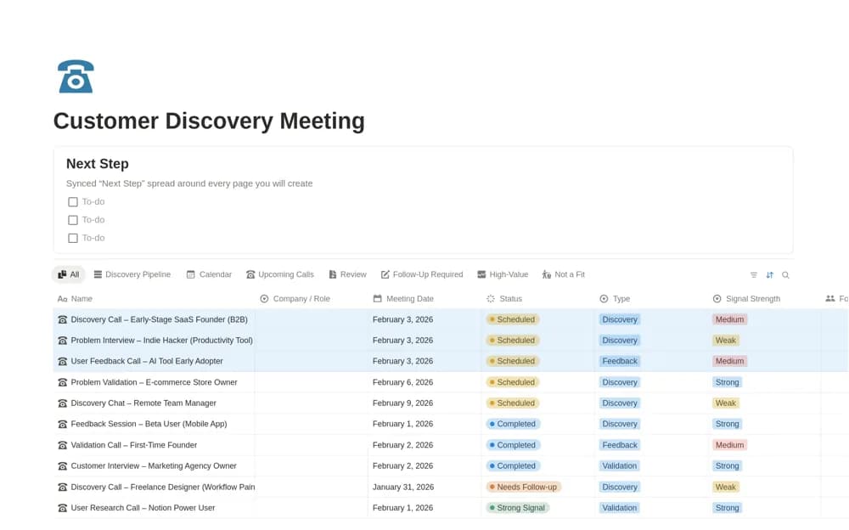
Task: Switch to Discovery Pipeline view
Action: [132, 274]
